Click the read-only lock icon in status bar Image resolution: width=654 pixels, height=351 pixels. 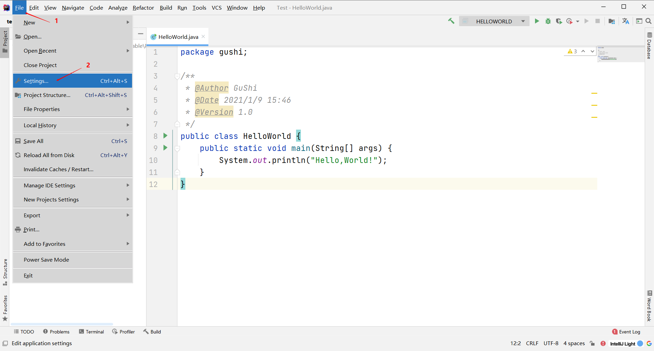[592, 343]
